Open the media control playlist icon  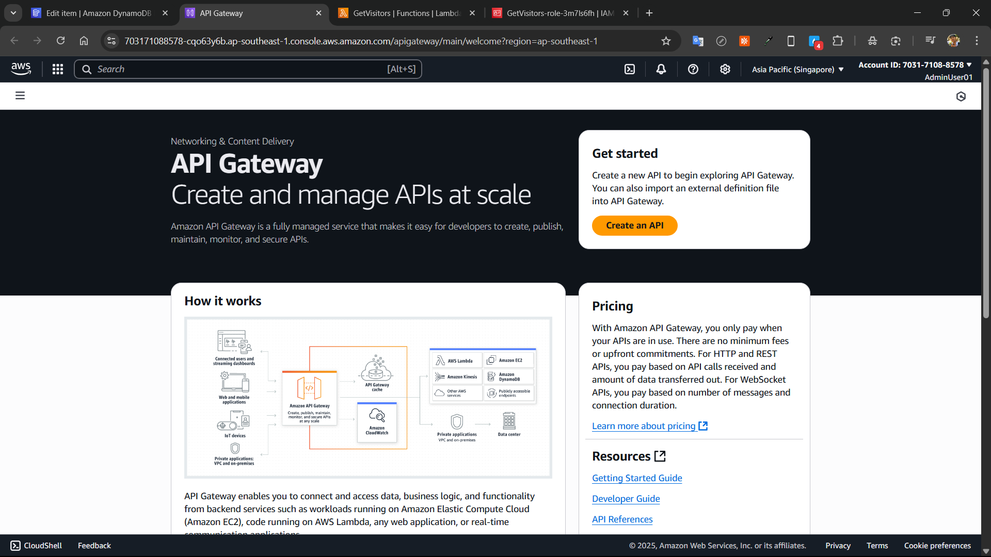pos(930,41)
